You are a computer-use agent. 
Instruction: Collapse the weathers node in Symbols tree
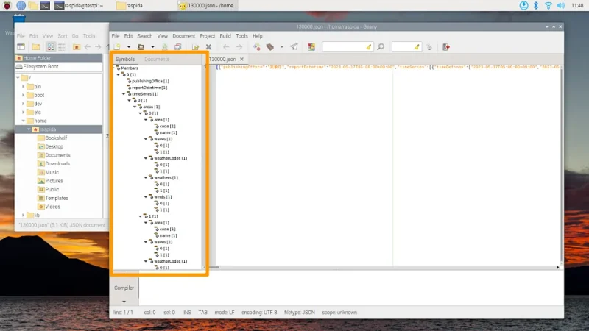click(x=146, y=177)
